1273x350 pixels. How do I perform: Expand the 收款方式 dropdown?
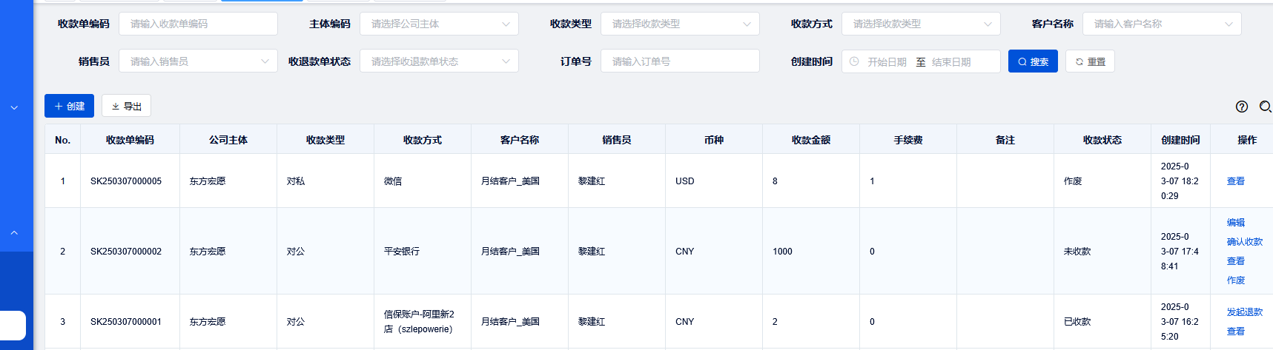(921, 24)
